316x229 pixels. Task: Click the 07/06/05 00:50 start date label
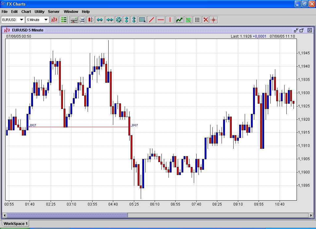[19, 36]
